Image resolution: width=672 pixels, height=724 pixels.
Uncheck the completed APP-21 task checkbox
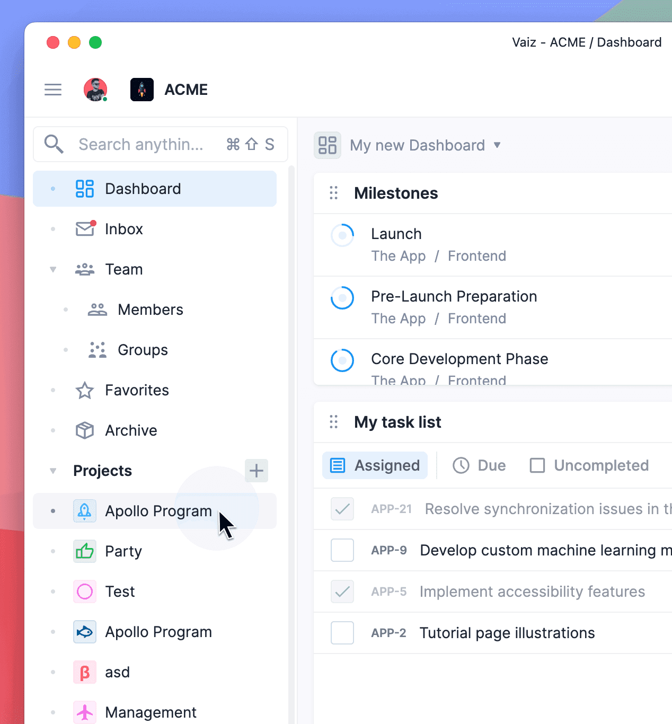click(x=342, y=509)
